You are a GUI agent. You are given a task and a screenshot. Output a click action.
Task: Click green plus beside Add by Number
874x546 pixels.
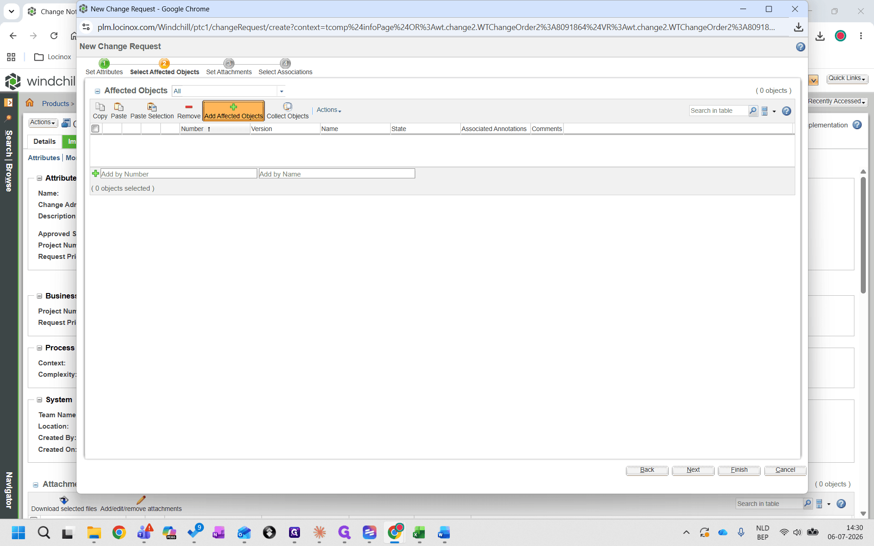(95, 173)
